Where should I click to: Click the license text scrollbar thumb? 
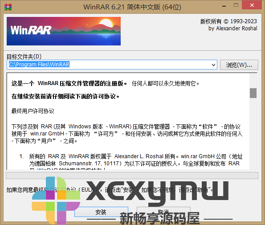(x=253, y=93)
